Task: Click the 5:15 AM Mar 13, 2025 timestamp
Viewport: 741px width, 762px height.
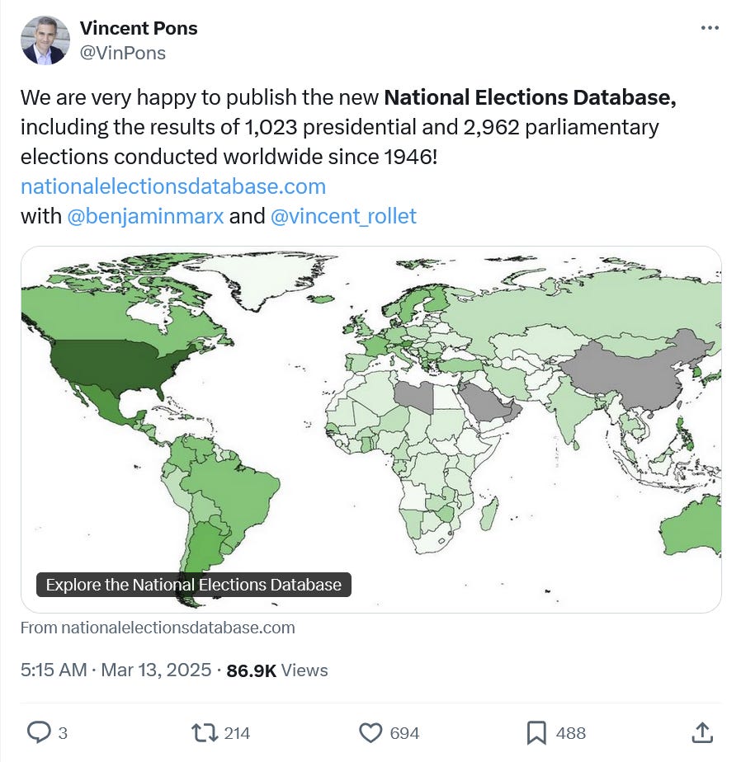Action: 116,670
